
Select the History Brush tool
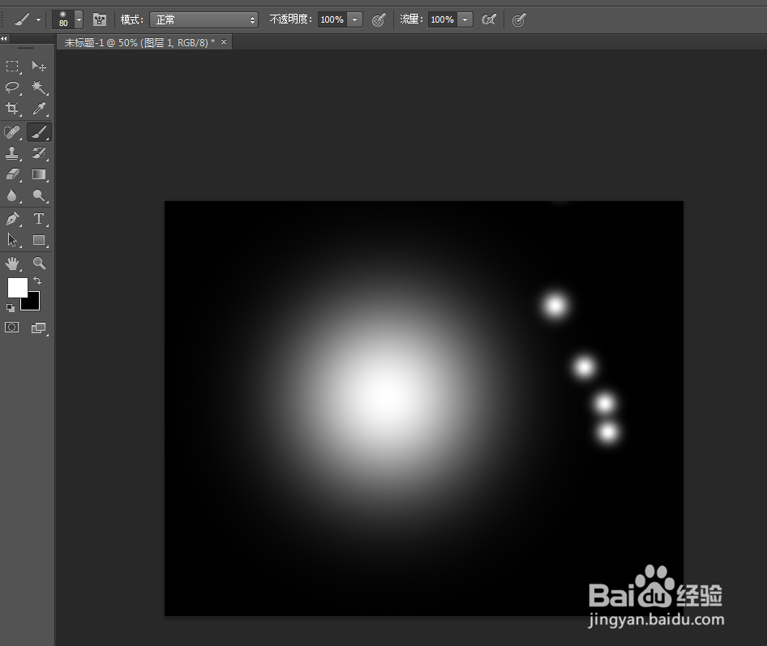[39, 153]
